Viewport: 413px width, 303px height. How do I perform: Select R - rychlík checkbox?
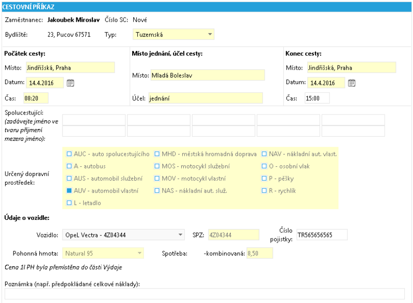click(x=264, y=190)
